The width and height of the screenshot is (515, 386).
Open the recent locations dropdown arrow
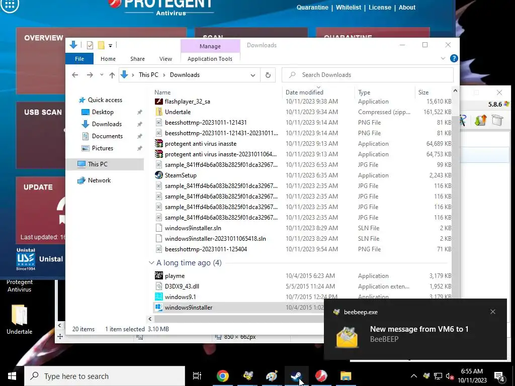pyautogui.click(x=102, y=75)
